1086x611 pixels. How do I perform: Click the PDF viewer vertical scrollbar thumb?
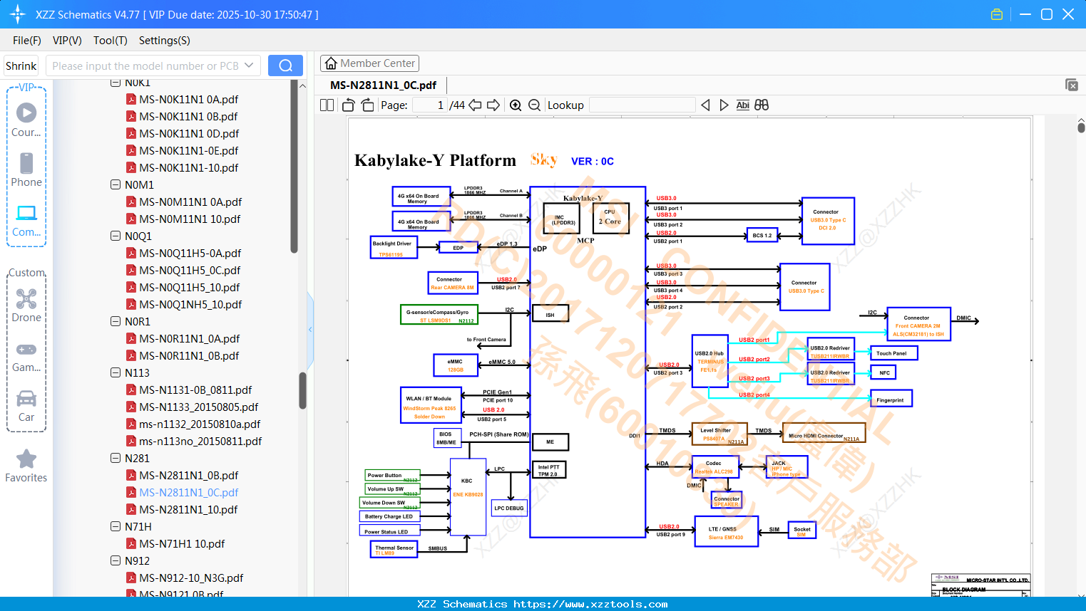pos(1081,127)
